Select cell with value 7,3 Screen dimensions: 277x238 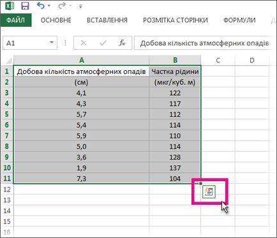click(82, 179)
